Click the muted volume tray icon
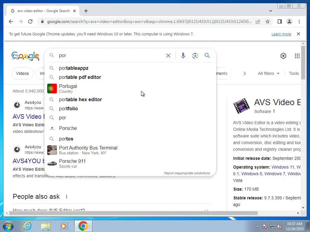 pos(279,227)
